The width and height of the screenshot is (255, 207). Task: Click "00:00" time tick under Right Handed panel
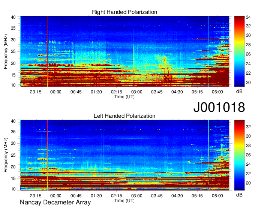coord(56,92)
